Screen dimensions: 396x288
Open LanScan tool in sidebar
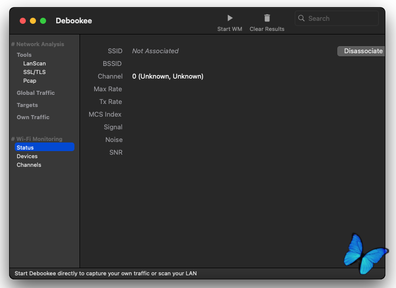[x=34, y=63]
